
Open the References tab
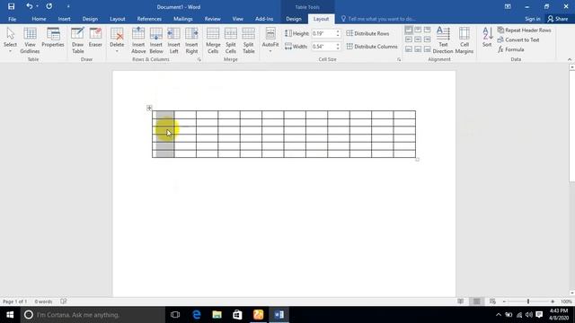(149, 19)
